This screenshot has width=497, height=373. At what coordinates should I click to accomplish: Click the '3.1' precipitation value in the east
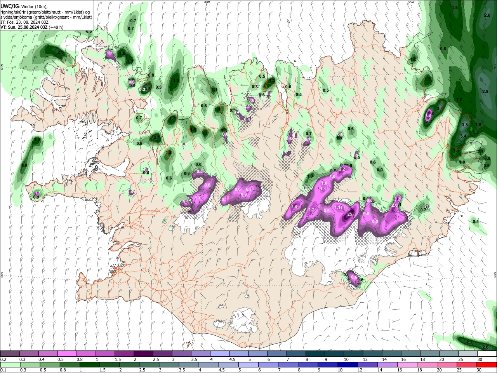tap(440, 108)
